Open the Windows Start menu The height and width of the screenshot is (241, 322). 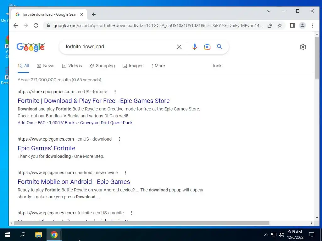pyautogui.click(x=8, y=235)
